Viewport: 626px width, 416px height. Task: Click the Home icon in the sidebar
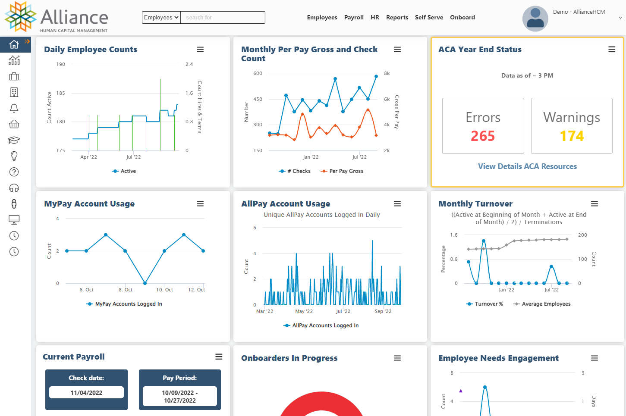(x=14, y=45)
